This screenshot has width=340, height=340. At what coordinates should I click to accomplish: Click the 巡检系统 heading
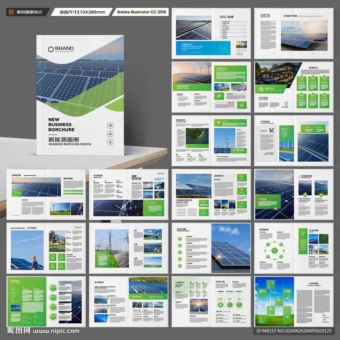tap(219, 176)
